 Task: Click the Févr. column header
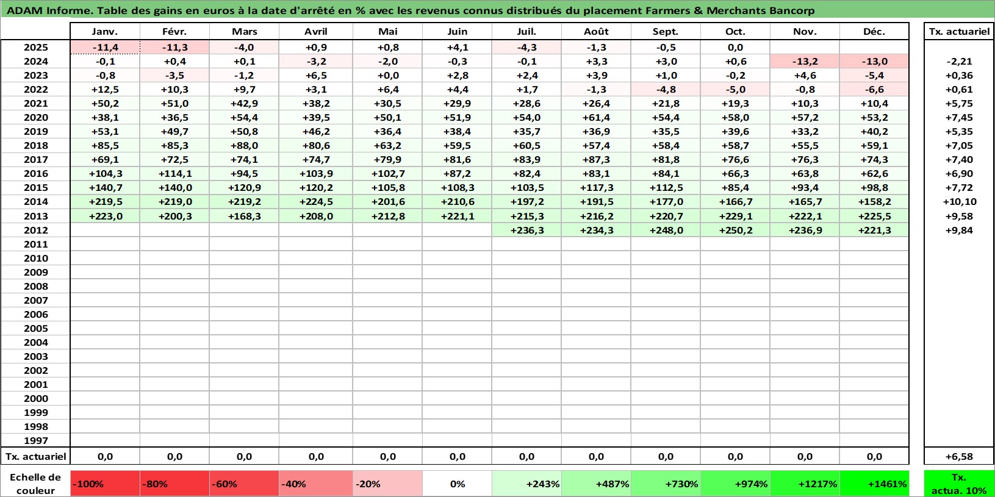coord(174,31)
